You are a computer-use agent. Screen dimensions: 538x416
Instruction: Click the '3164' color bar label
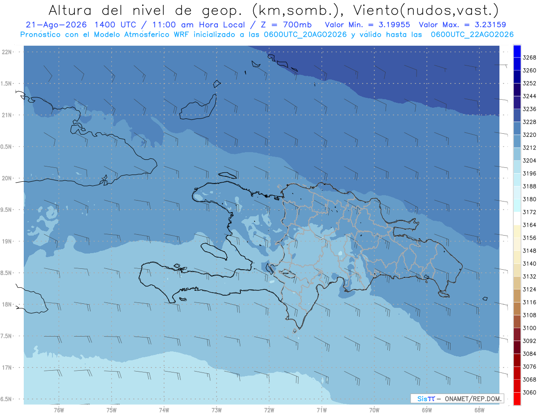click(529, 225)
